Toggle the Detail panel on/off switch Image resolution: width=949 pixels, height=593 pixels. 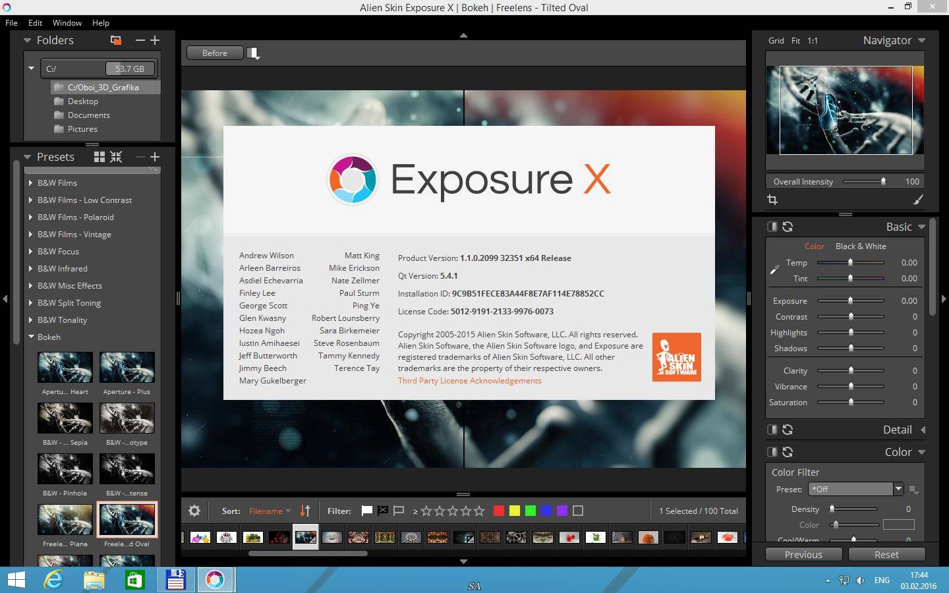click(x=772, y=430)
